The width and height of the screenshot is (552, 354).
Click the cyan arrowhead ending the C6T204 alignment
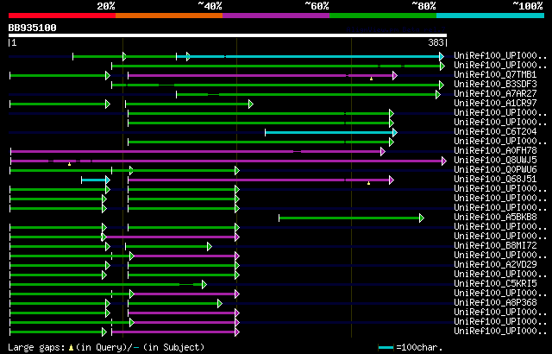(x=395, y=132)
